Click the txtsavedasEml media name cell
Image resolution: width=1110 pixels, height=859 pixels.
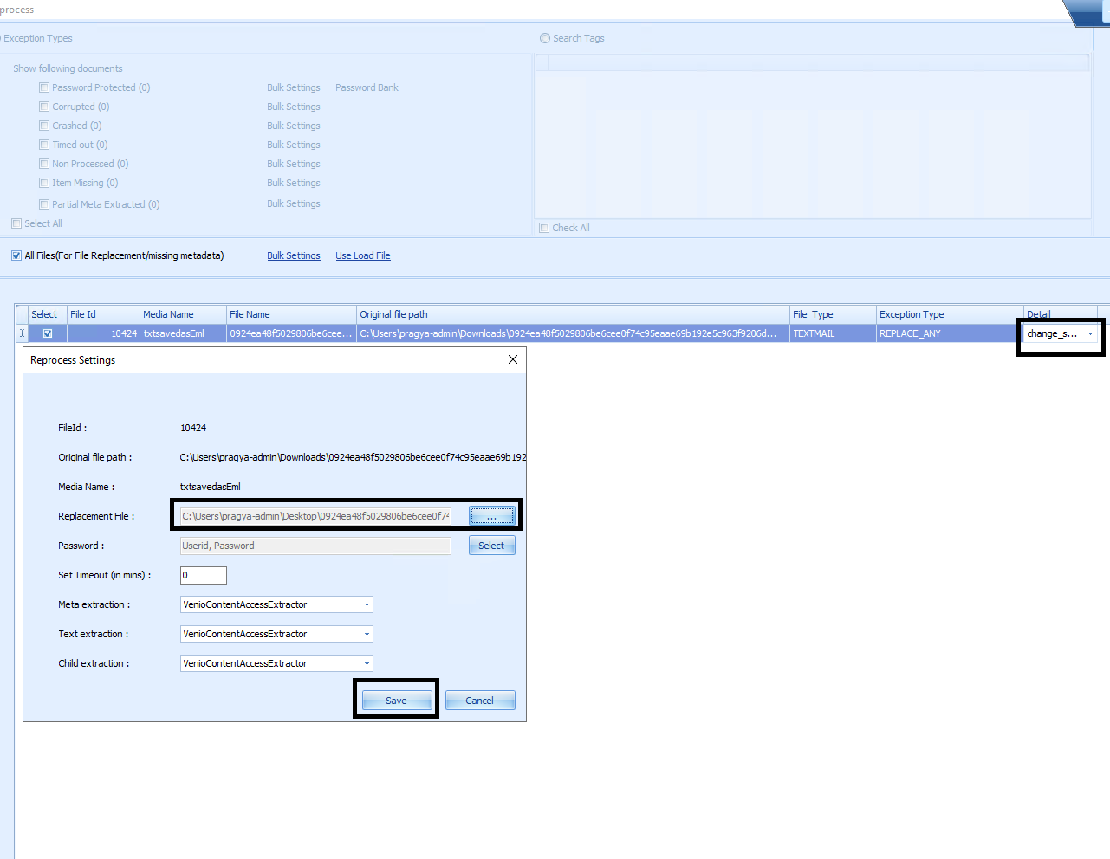(183, 333)
